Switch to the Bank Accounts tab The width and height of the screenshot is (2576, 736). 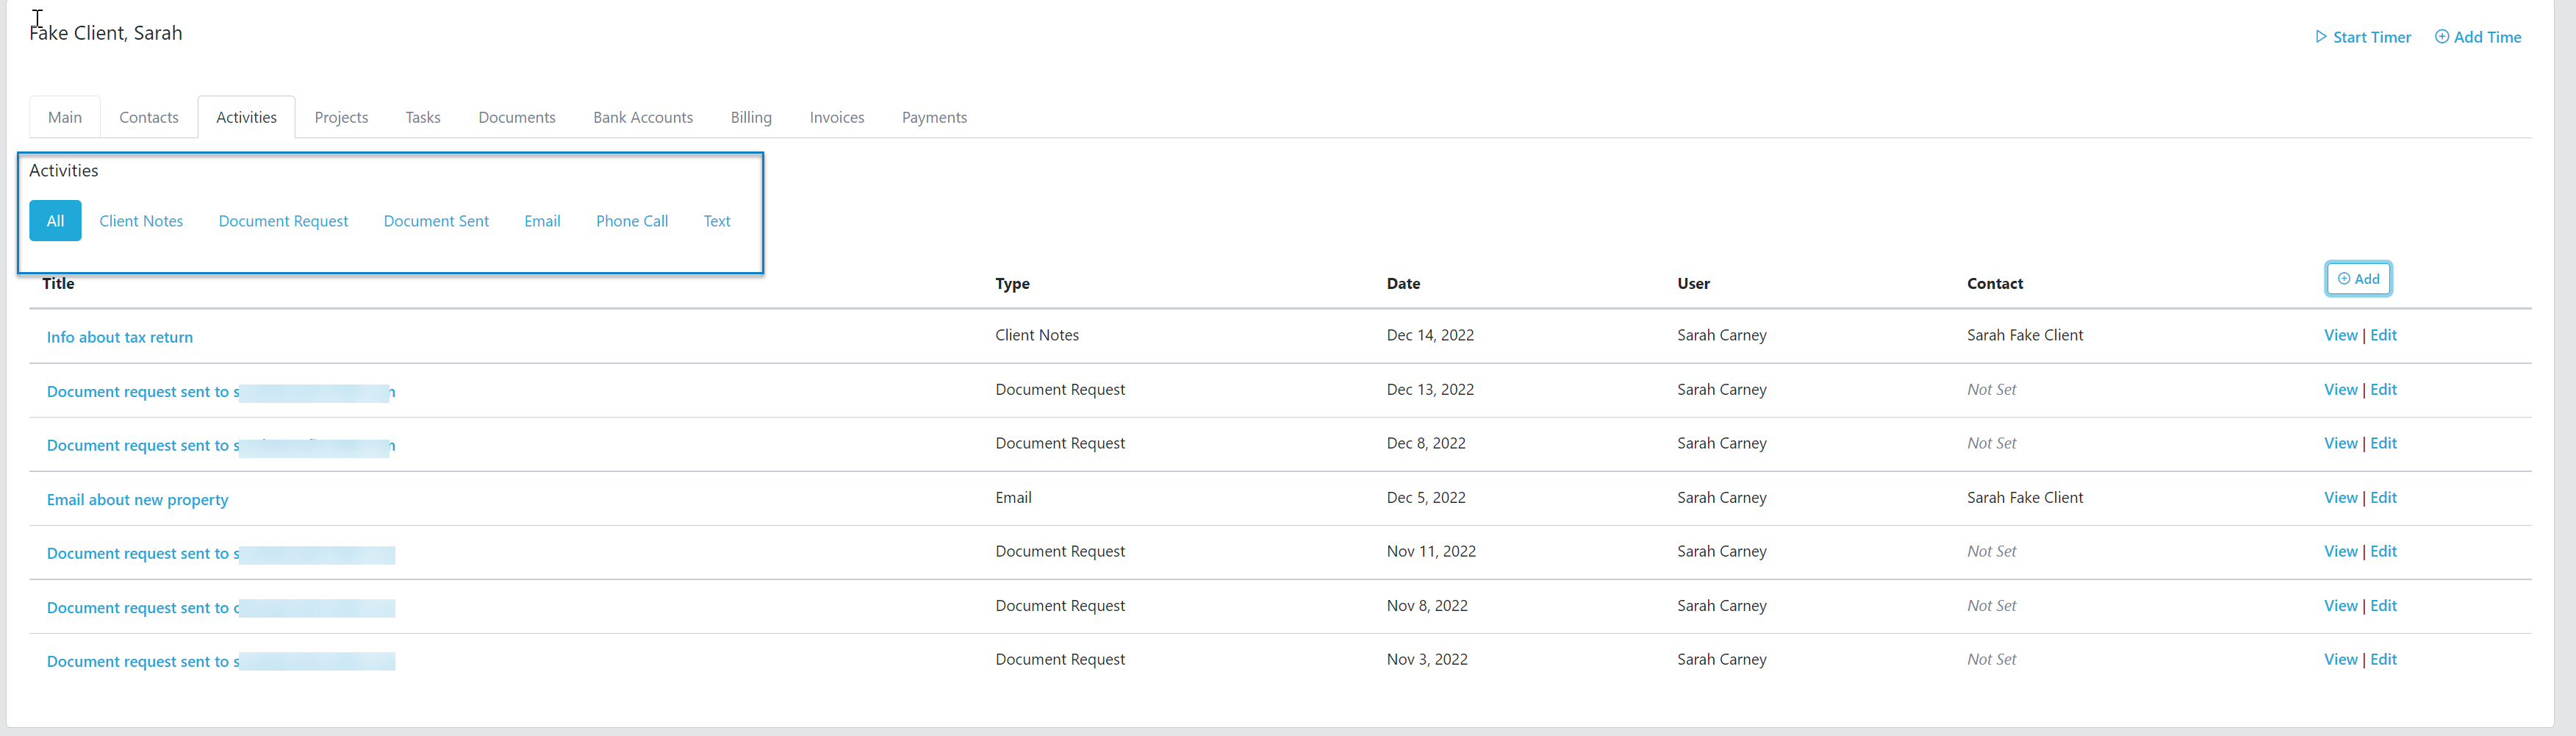pyautogui.click(x=643, y=117)
